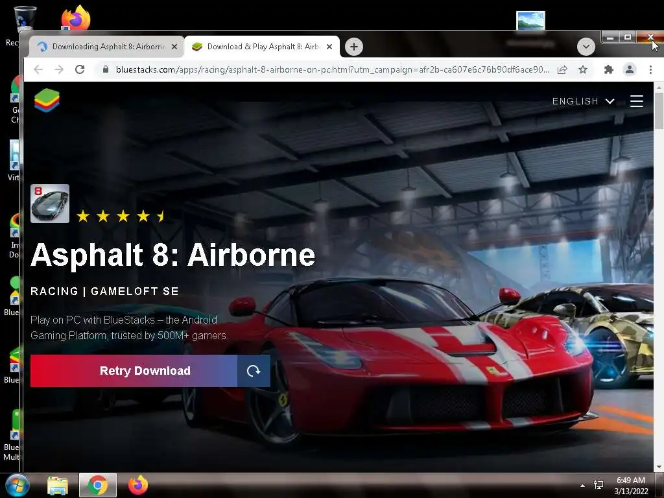Open the landscape image file on desktop
This screenshot has height=498, width=664.
pyautogui.click(x=530, y=20)
